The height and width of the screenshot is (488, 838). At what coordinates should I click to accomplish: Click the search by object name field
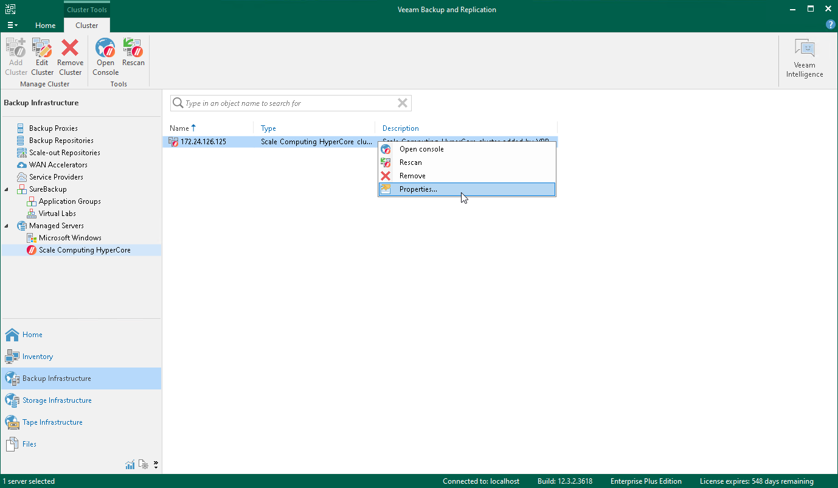(291, 103)
